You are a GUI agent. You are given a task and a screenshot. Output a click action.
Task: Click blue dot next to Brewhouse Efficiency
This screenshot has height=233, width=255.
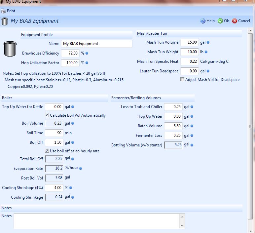[87, 53]
